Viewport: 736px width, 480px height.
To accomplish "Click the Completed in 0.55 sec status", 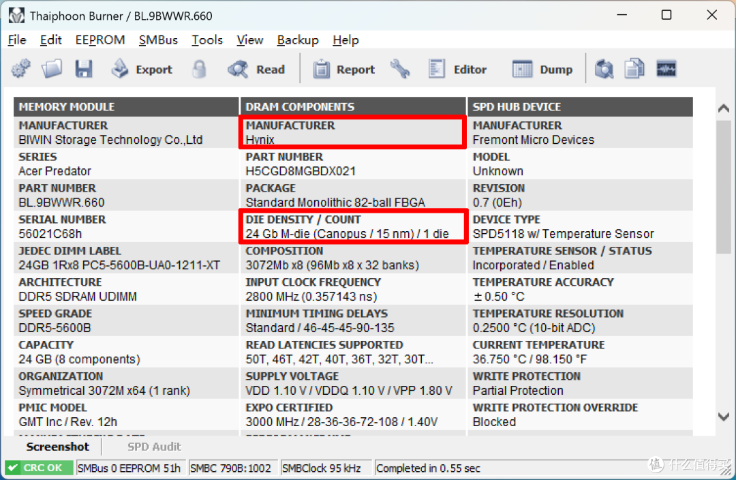I will click(x=428, y=468).
